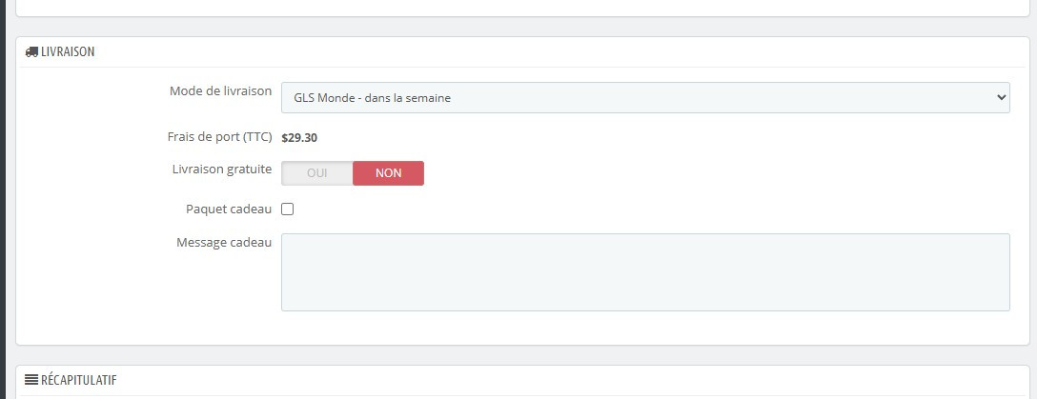Click the list icon beside RÉCAPITULATIF
The height and width of the screenshot is (399, 1037).
(31, 380)
